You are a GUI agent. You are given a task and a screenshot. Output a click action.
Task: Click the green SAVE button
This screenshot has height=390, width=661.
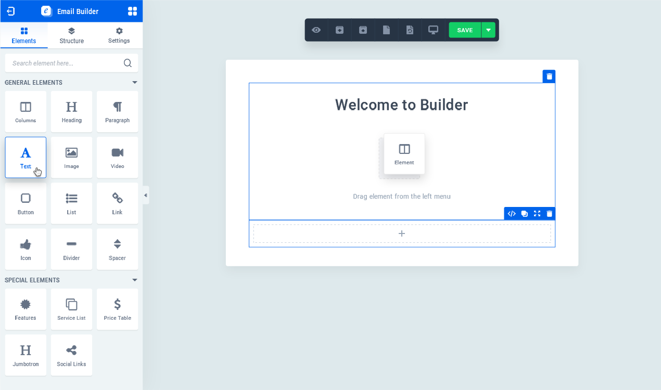pos(464,30)
